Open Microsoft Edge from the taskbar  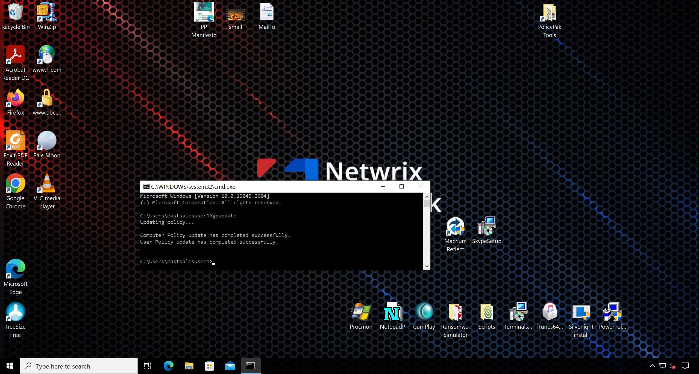point(168,366)
